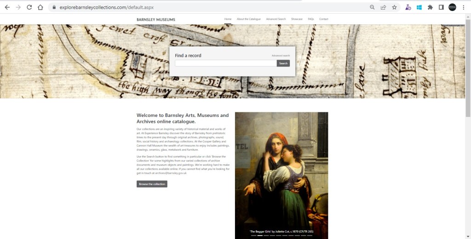Bookmark this page with the star icon
471x239 pixels.
tap(394, 7)
